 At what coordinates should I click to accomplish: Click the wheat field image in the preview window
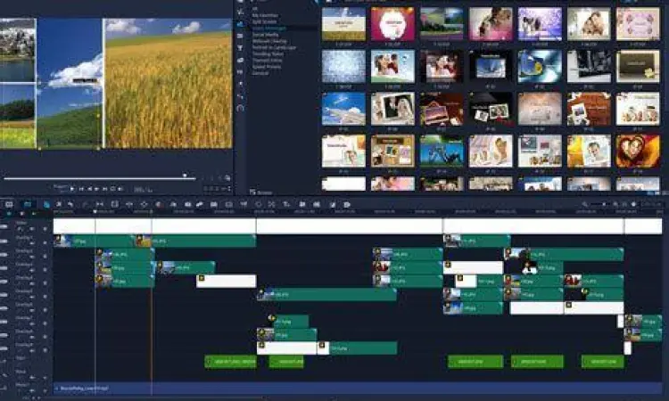[169, 84]
